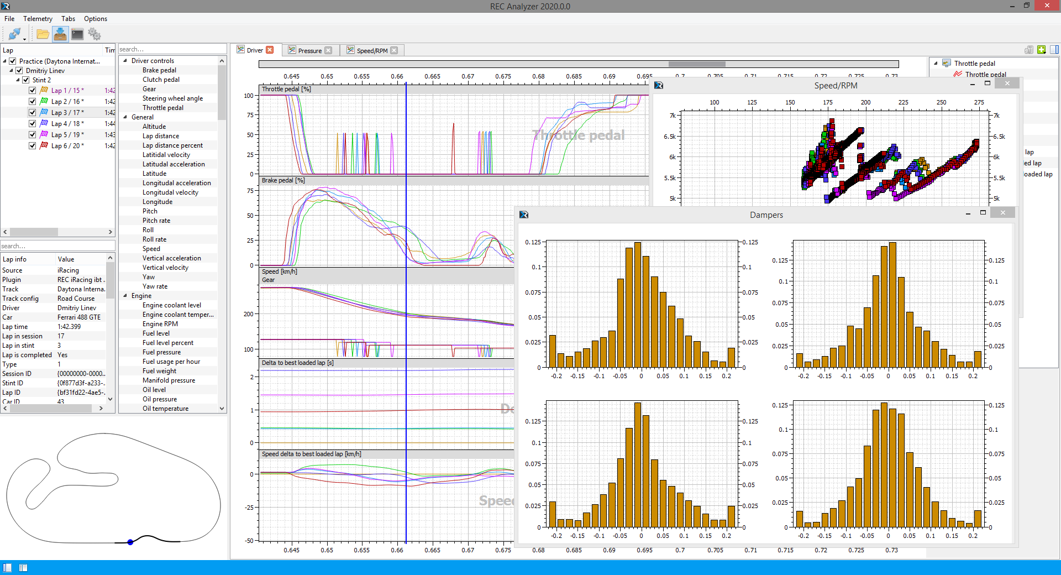Image resolution: width=1061 pixels, height=575 pixels.
Task: Open the Telemetry menu
Action: pyautogui.click(x=38, y=19)
